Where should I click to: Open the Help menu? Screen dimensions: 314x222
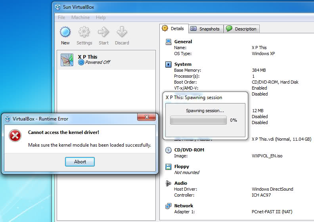click(x=101, y=17)
